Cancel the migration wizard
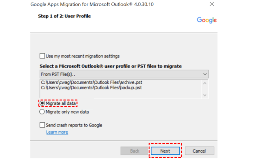The image size is (254, 159). pos(199,151)
